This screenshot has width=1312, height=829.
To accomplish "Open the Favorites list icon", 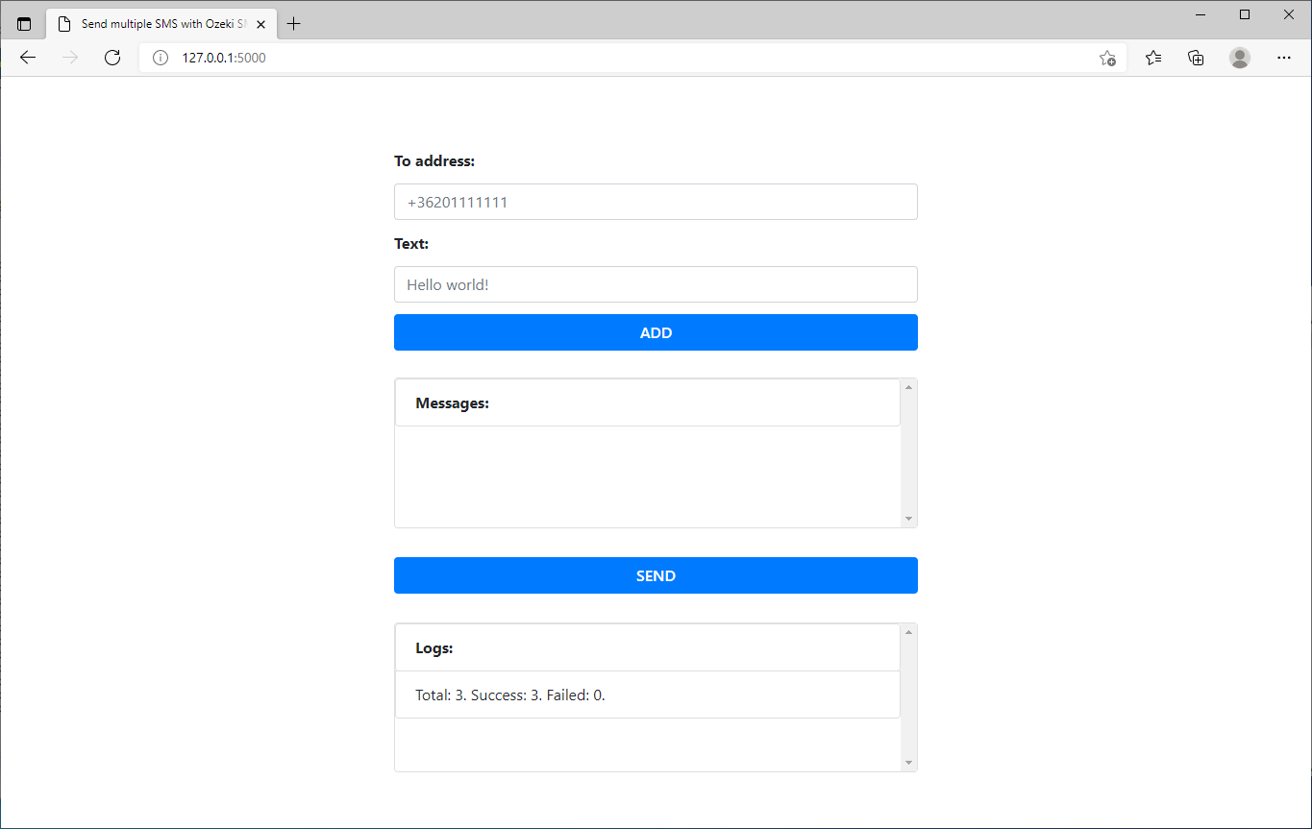I will point(1153,58).
